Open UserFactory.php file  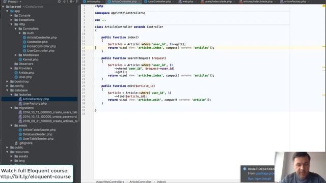coord(35,104)
